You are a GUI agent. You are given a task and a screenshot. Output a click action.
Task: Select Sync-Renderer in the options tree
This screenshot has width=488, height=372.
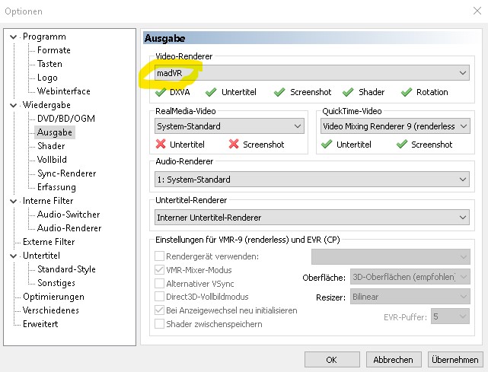click(66, 173)
